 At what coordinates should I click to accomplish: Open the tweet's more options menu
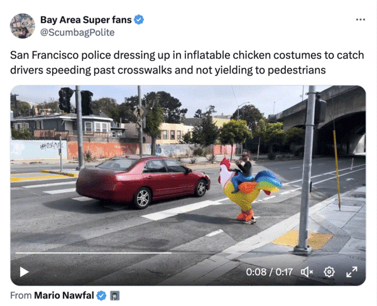coord(361,19)
